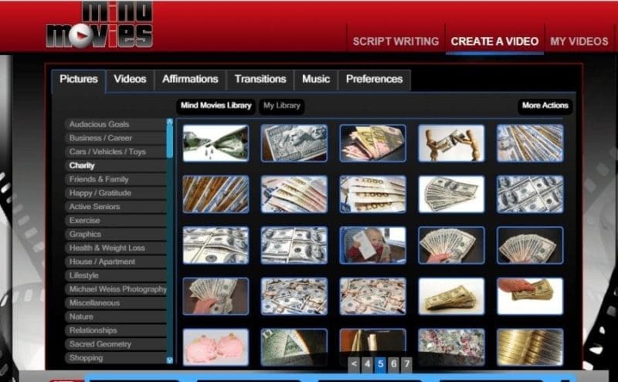Image resolution: width=618 pixels, height=382 pixels.
Task: Select the Music tab
Action: [x=316, y=79]
